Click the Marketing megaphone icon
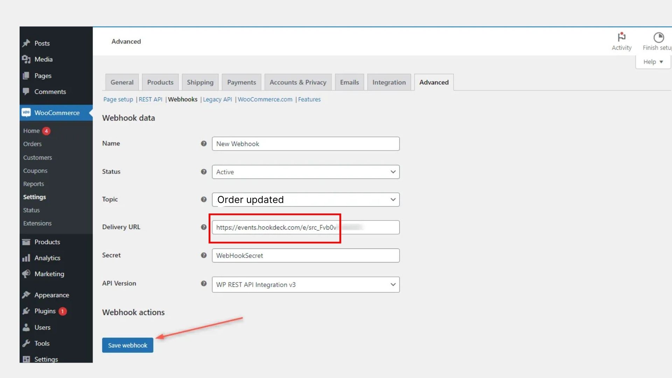 coord(26,274)
